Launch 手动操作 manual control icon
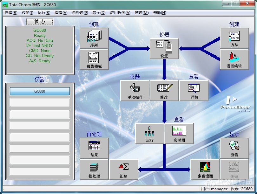Viewport: 257px width, 194px height. point(135,91)
